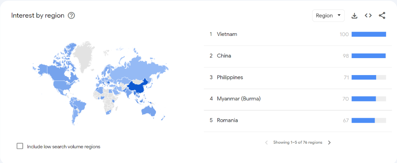This screenshot has height=163, width=397.
Task: Click the previous page arrow
Action: 266,143
